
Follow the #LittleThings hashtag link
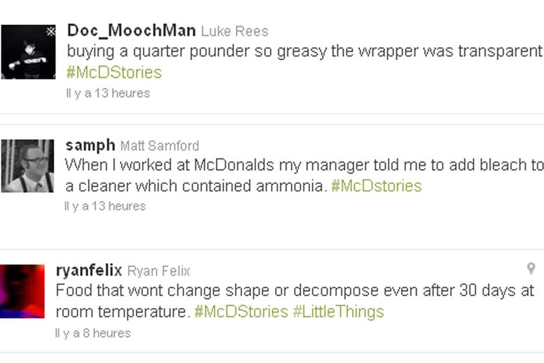(x=338, y=311)
